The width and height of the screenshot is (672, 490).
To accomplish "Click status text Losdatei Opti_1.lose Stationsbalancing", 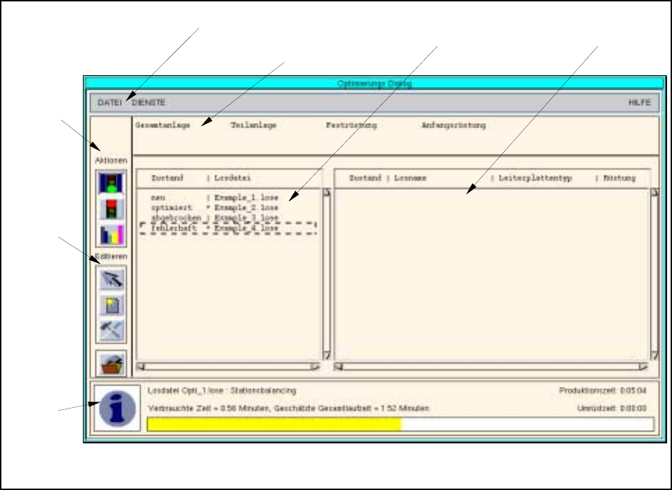I will 221,390.
